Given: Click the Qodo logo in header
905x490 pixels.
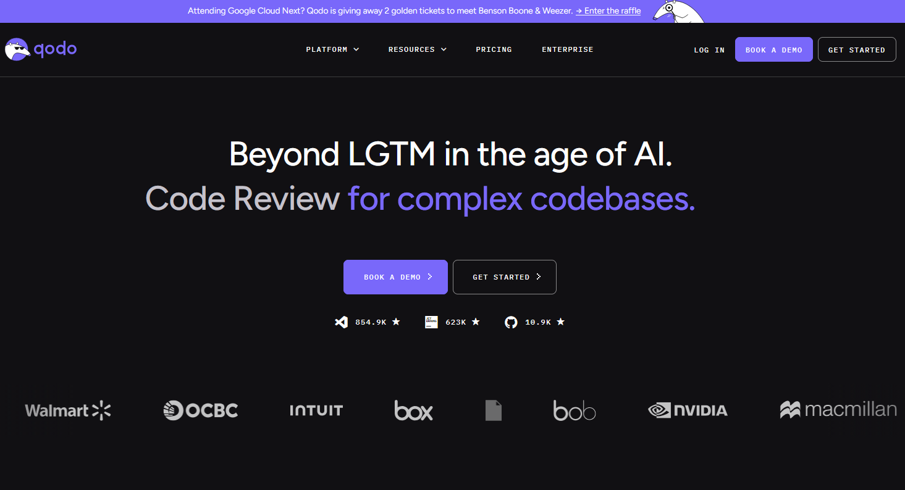Looking at the screenshot, I should [41, 49].
